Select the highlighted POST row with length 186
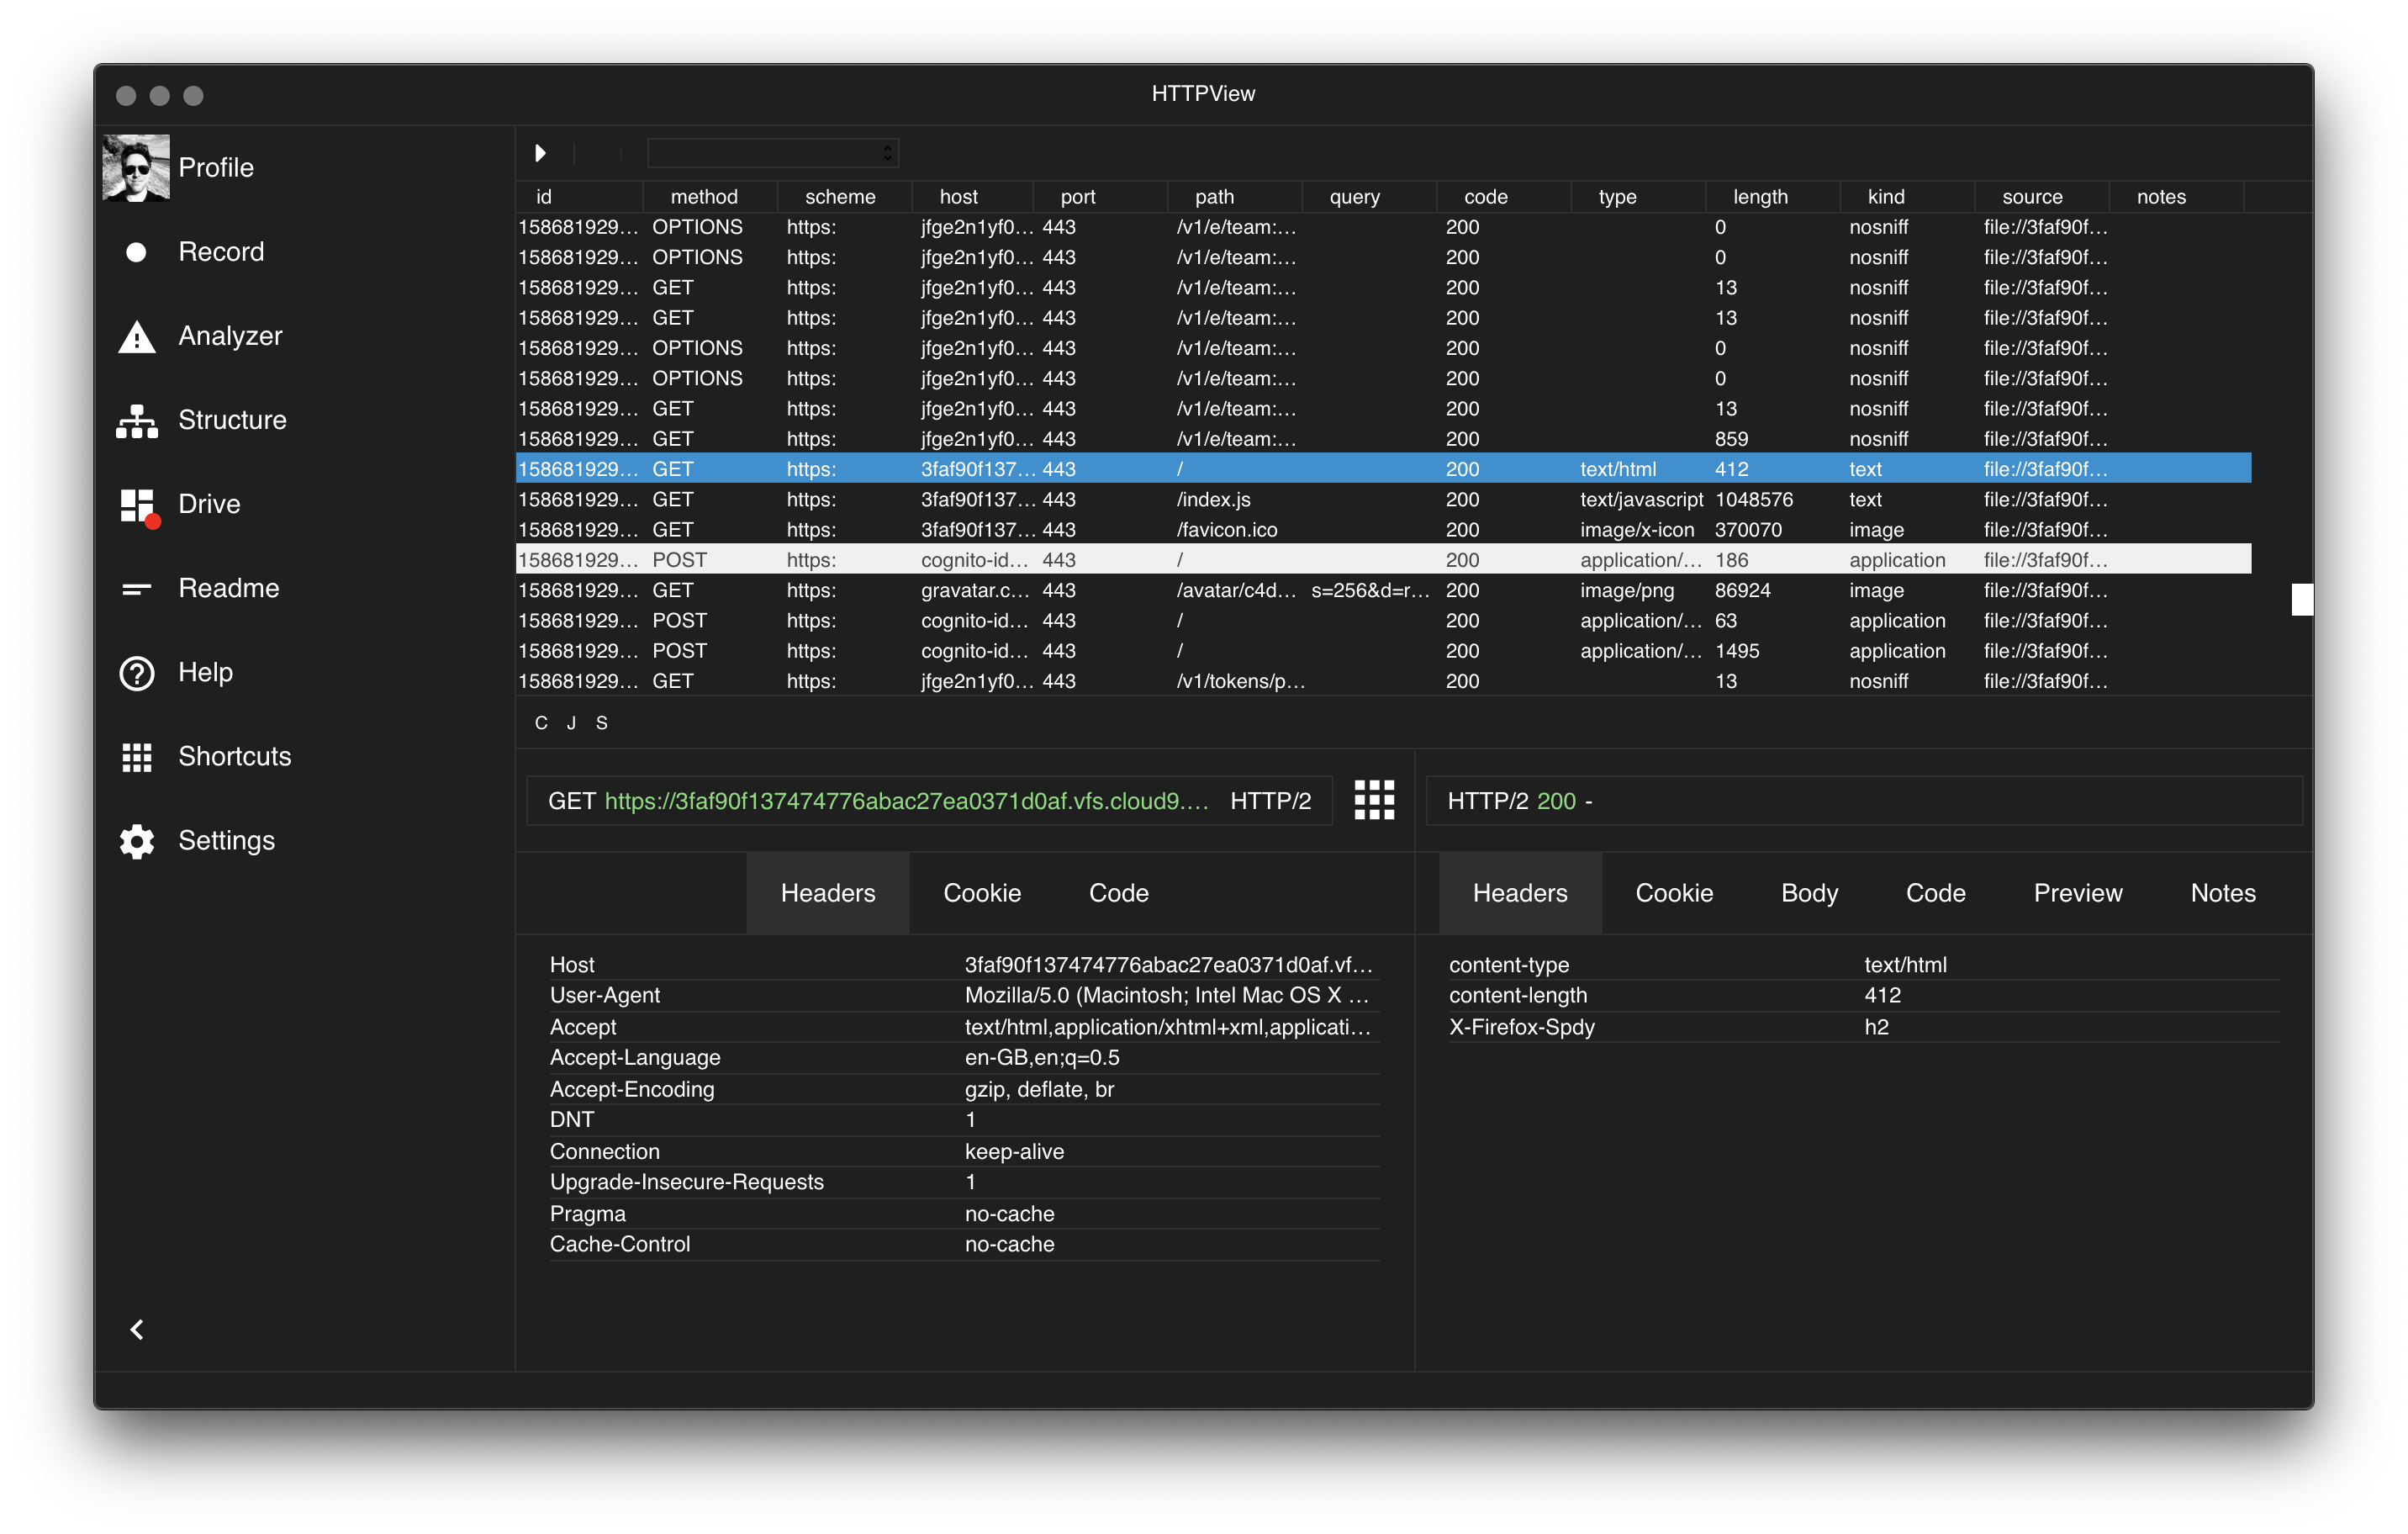This screenshot has width=2408, height=1534. click(x=1383, y=560)
